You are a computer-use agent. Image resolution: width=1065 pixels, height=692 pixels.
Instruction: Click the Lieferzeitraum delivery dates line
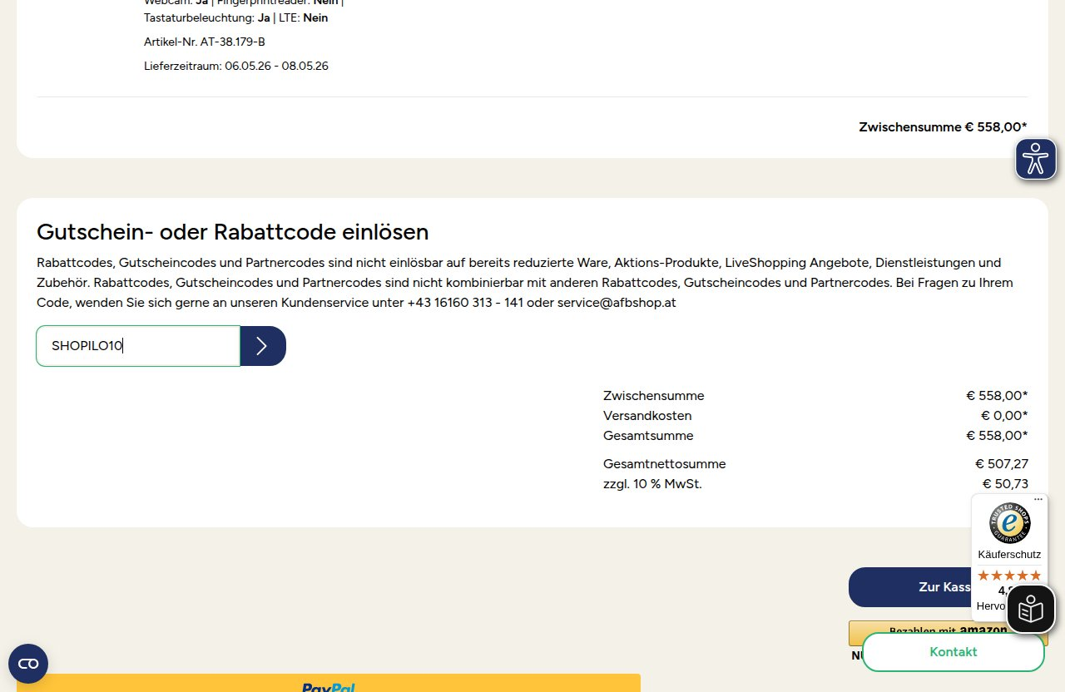click(236, 66)
